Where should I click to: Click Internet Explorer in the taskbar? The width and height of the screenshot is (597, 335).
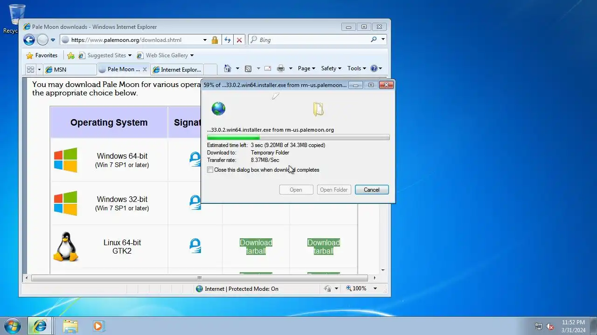[x=41, y=326]
